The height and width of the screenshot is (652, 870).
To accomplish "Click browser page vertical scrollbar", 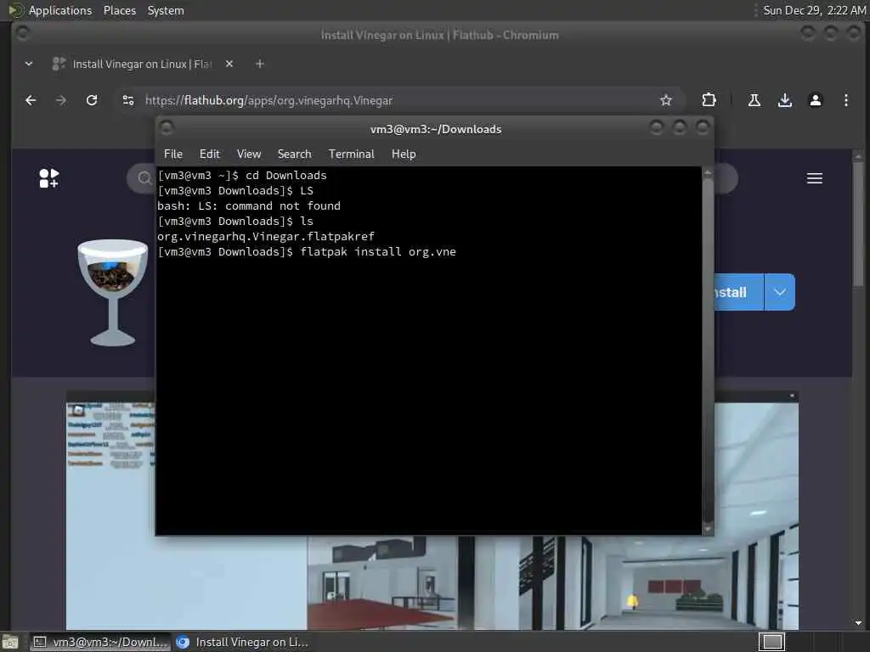I will pos(858,224).
